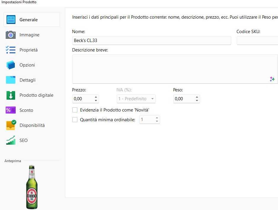
Task: Increase the Prezzo value with up arrow
Action: (96, 97)
